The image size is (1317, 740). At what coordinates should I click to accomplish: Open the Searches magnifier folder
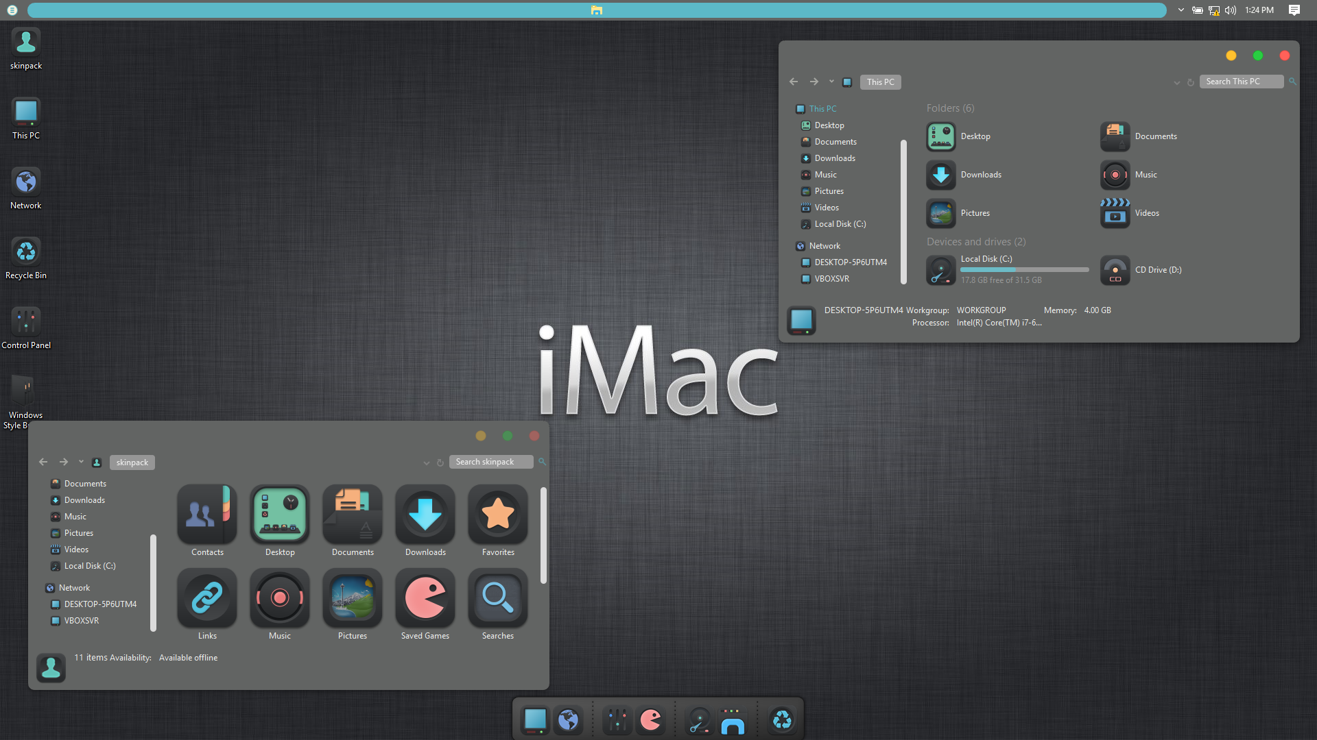(x=497, y=598)
